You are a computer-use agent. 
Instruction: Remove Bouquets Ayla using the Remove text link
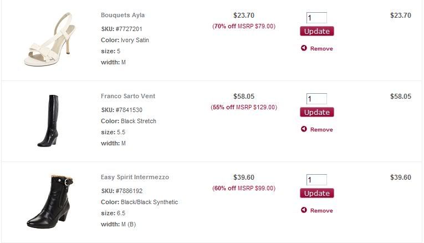point(321,49)
